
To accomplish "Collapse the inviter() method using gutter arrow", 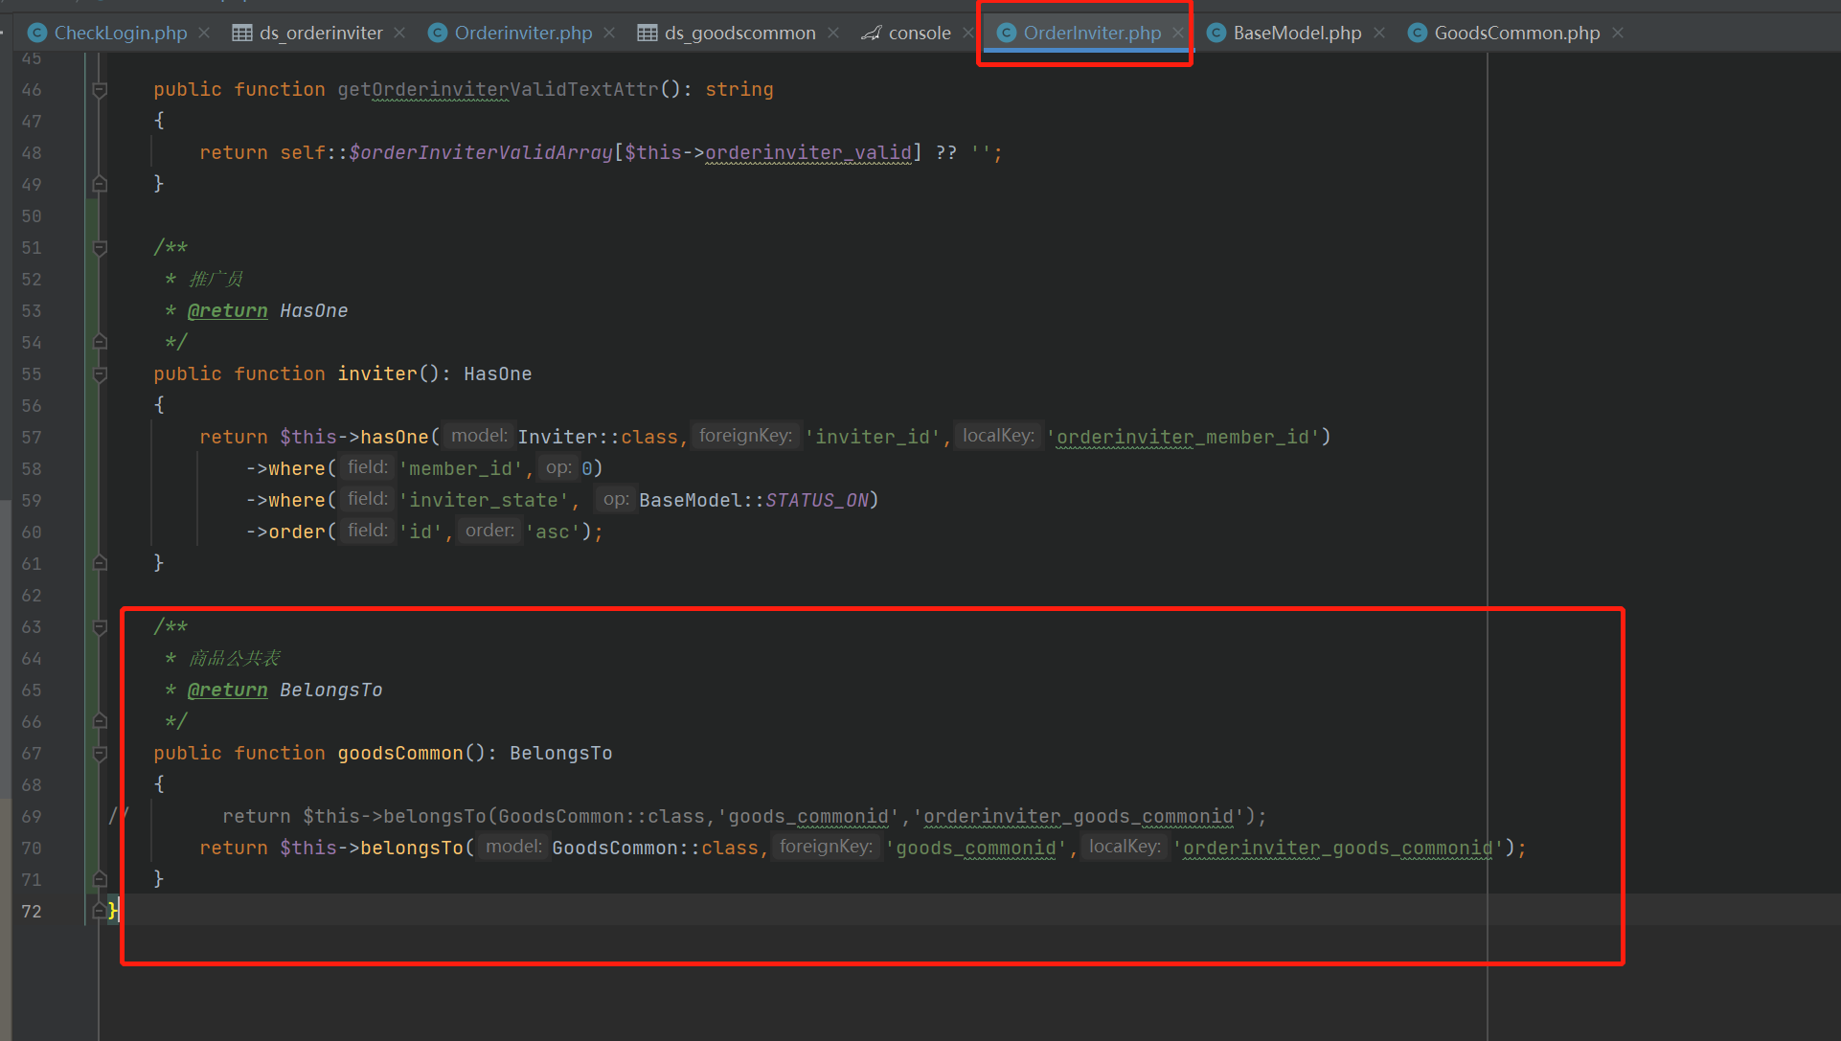I will point(99,373).
